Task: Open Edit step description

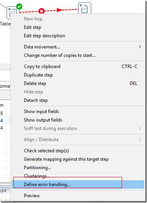Action: [45, 36]
